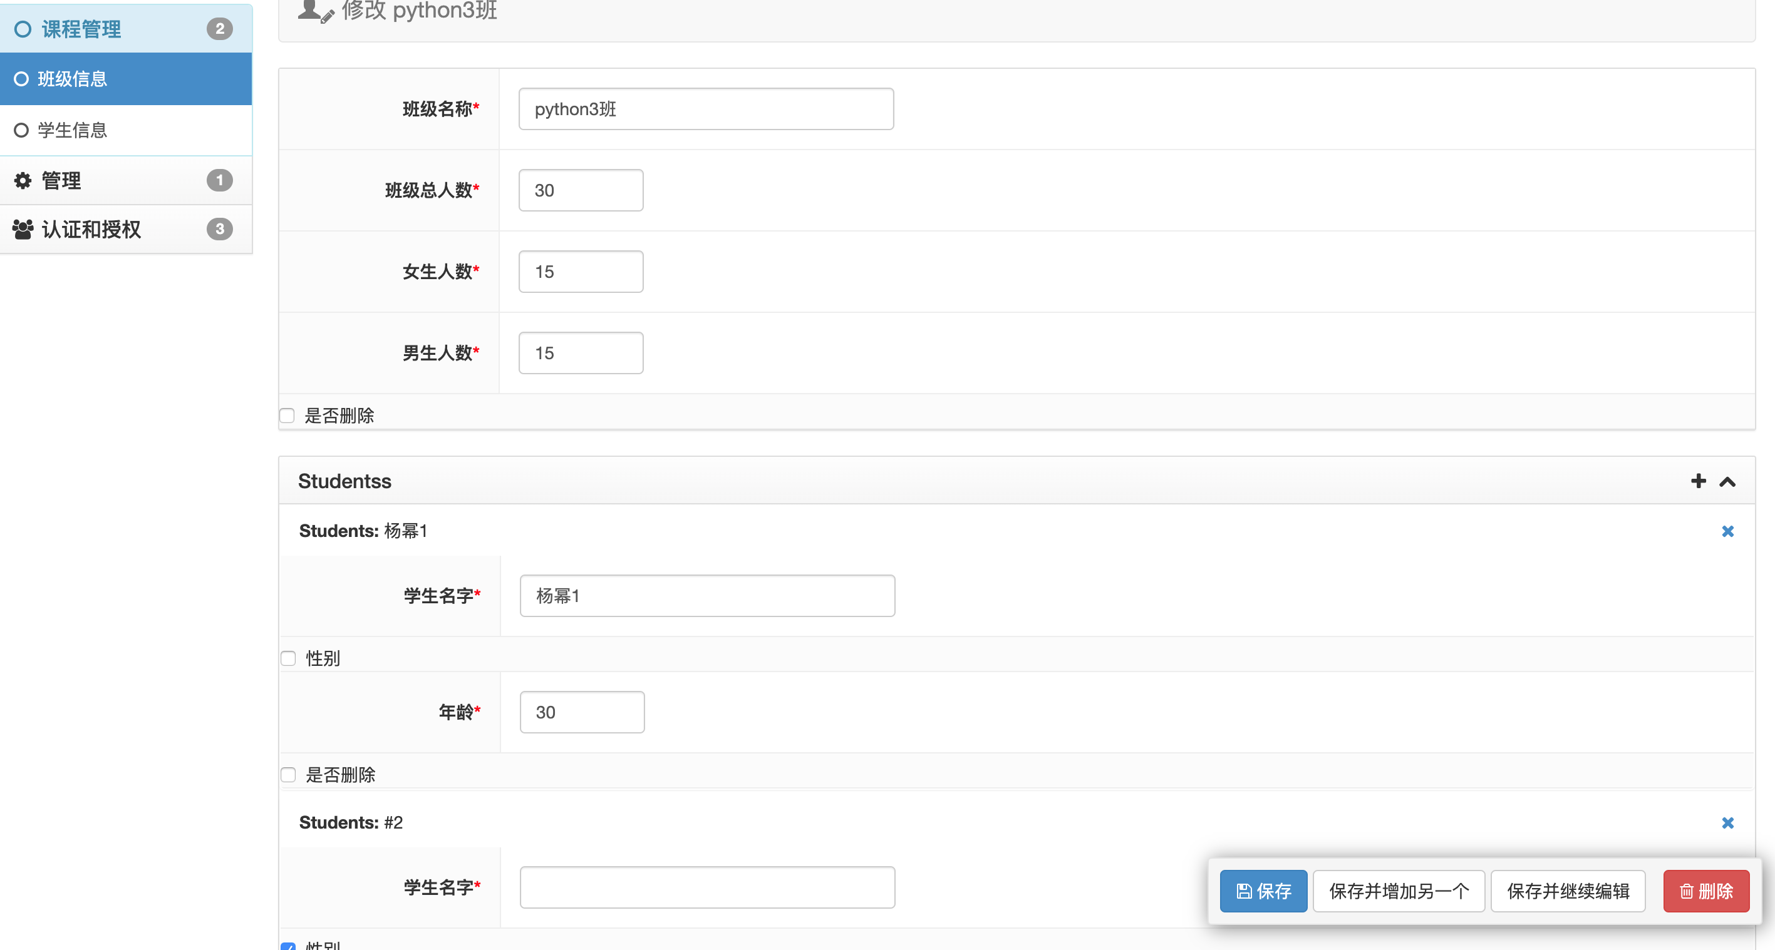1775x950 pixels.
Task: Click the circle icon beside 课程管理
Action: point(21,28)
